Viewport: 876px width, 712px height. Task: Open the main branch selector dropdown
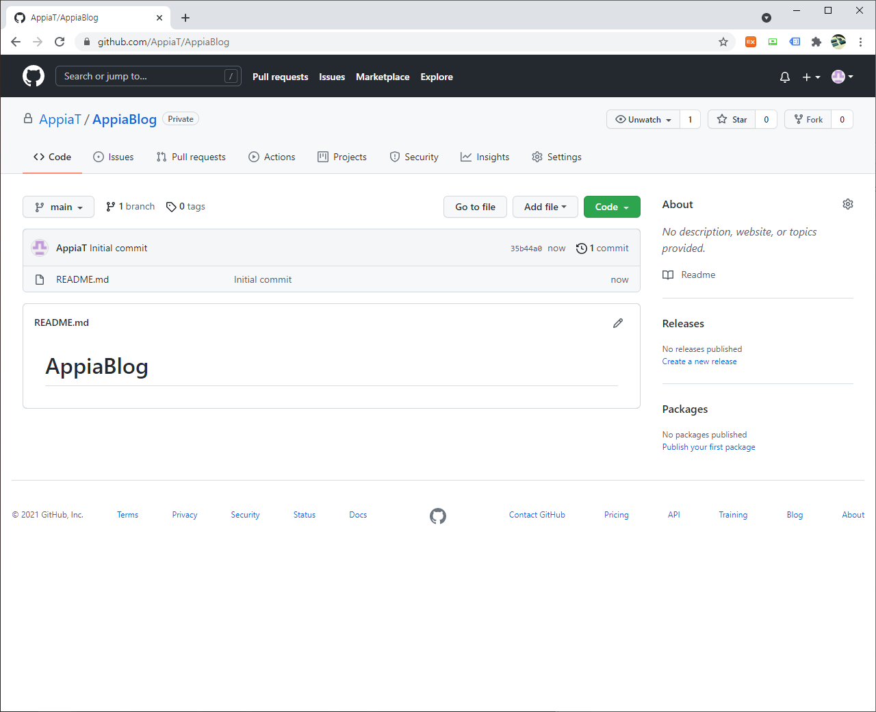coord(58,207)
